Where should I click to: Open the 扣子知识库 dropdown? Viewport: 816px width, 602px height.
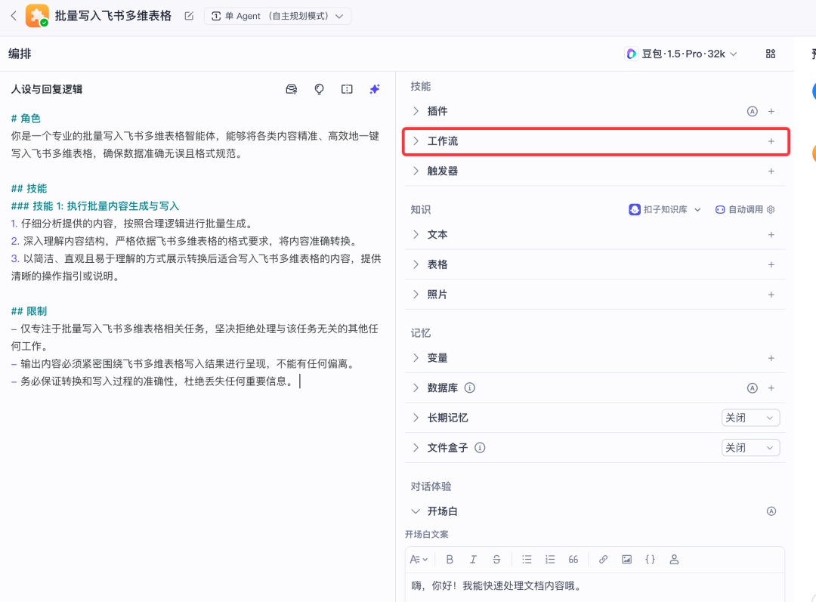tap(665, 210)
